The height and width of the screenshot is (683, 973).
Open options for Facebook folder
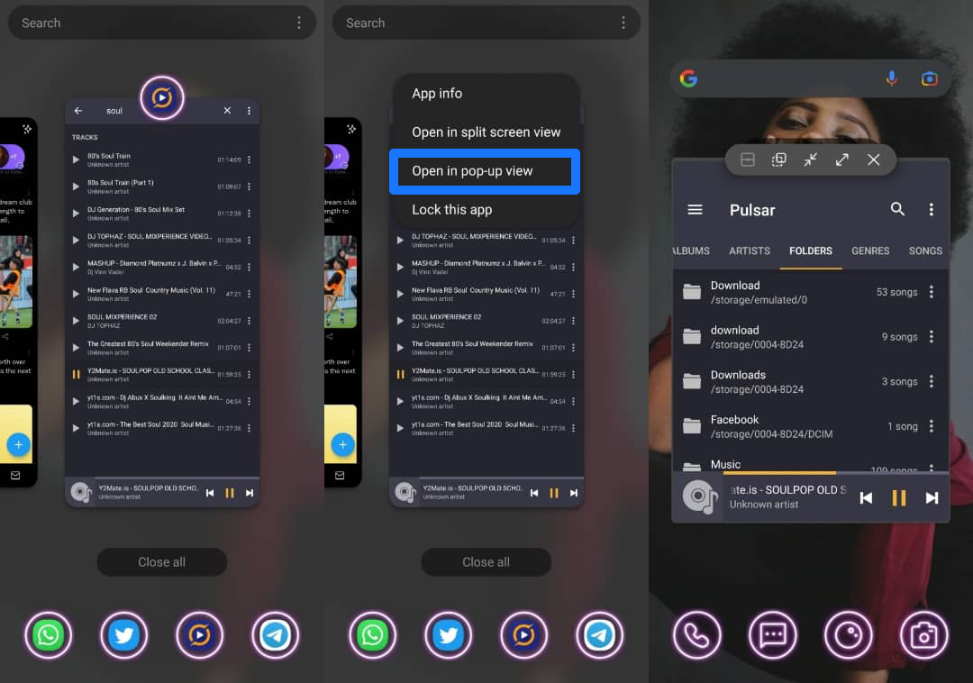pos(931,426)
